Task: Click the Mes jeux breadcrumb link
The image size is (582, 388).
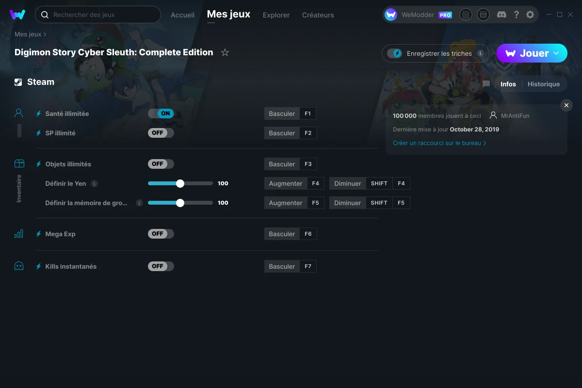Action: (28, 34)
